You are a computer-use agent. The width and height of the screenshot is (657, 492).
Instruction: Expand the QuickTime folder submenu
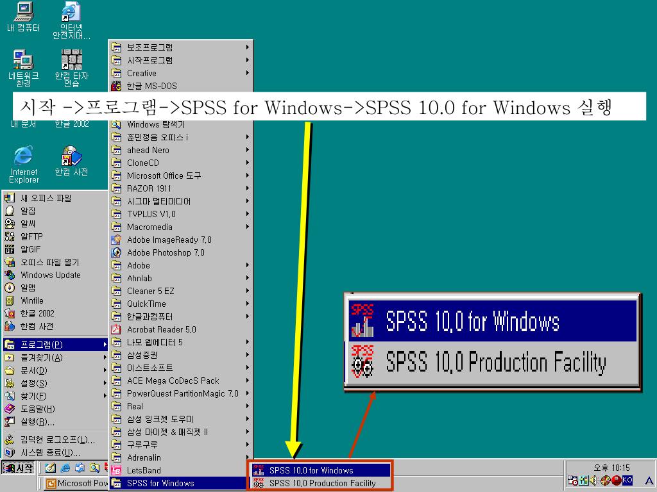pyautogui.click(x=181, y=304)
